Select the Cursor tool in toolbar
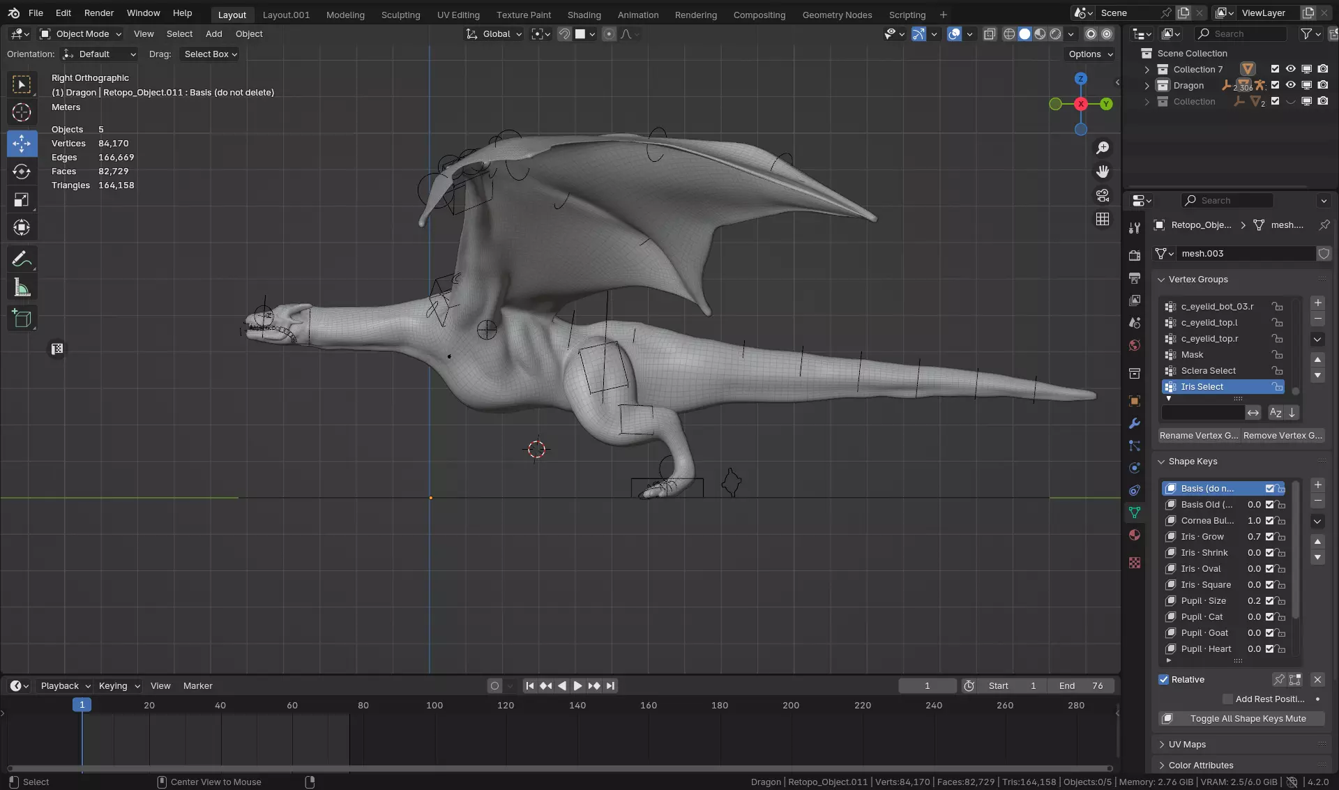The image size is (1339, 790). click(22, 112)
